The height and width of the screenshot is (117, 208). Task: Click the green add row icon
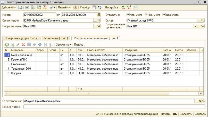pyautogui.click(x=7, y=45)
